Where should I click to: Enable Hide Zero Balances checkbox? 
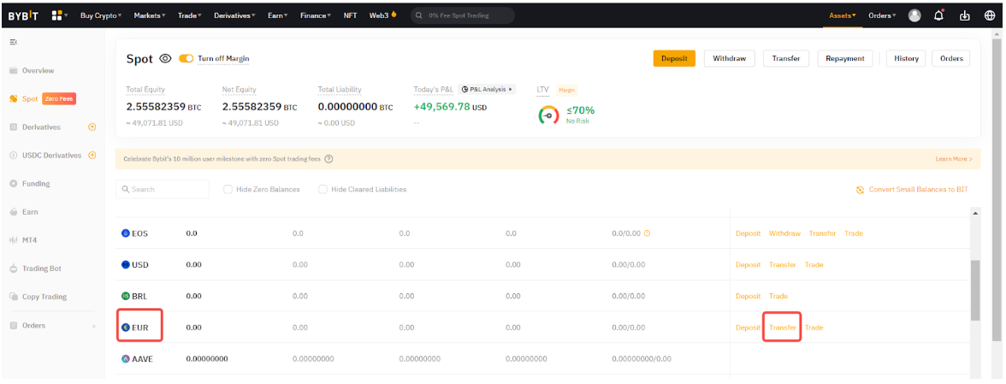tap(228, 189)
